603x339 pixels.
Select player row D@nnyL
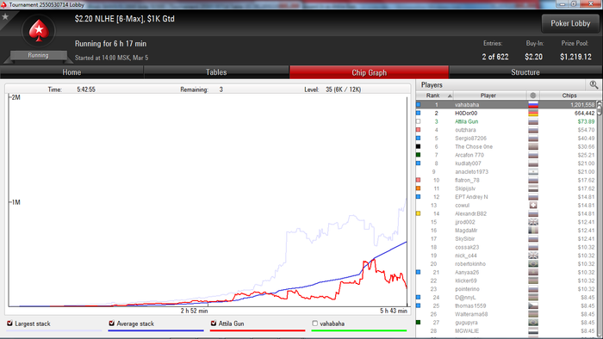click(507, 297)
